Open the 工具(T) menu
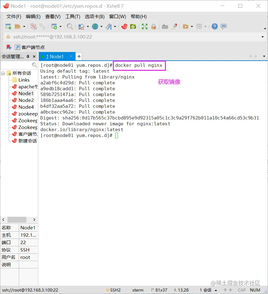The image size is (268, 294). coord(73,17)
